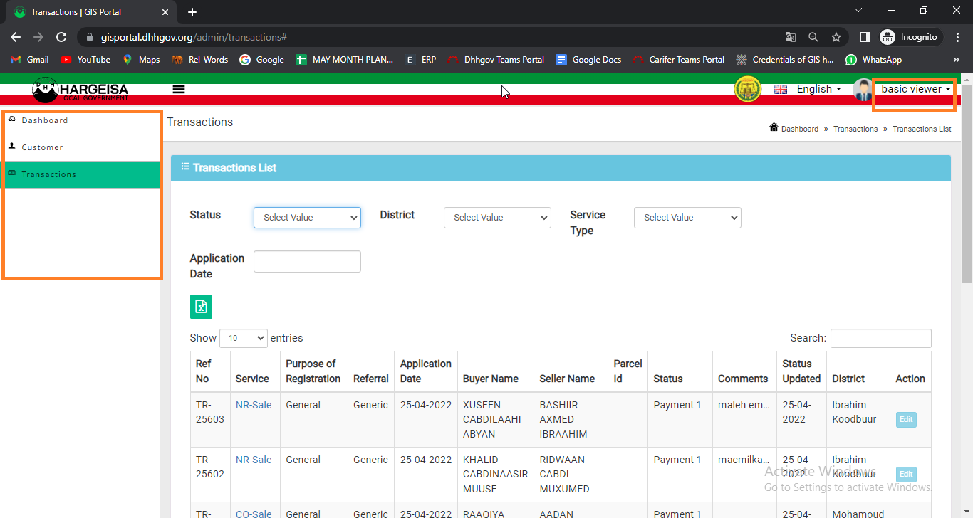Click Transactions breadcrumb link
973x518 pixels.
point(855,129)
